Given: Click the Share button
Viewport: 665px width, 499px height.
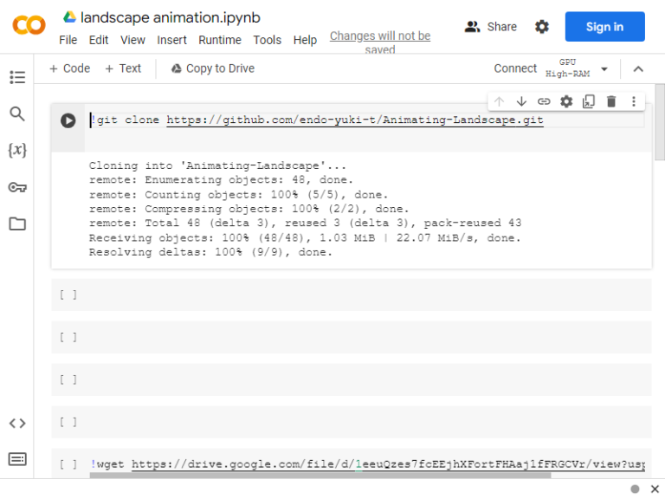Looking at the screenshot, I should 491,27.
